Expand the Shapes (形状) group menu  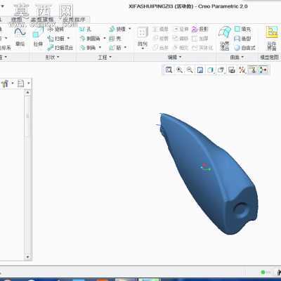coord(52,57)
